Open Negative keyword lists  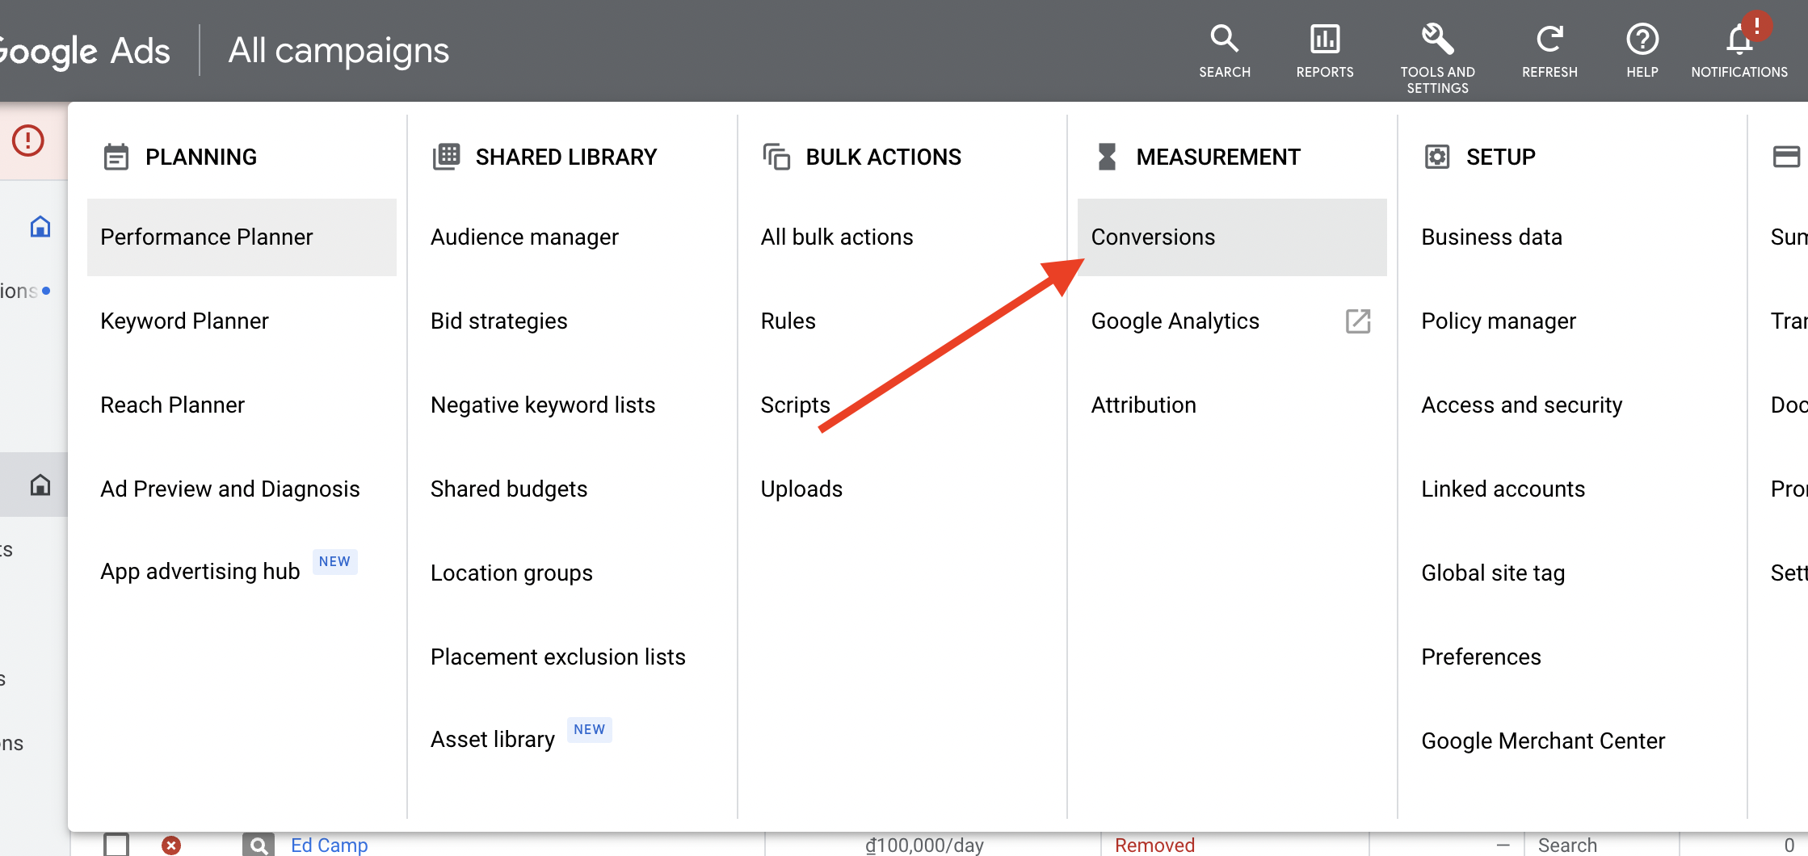click(543, 405)
